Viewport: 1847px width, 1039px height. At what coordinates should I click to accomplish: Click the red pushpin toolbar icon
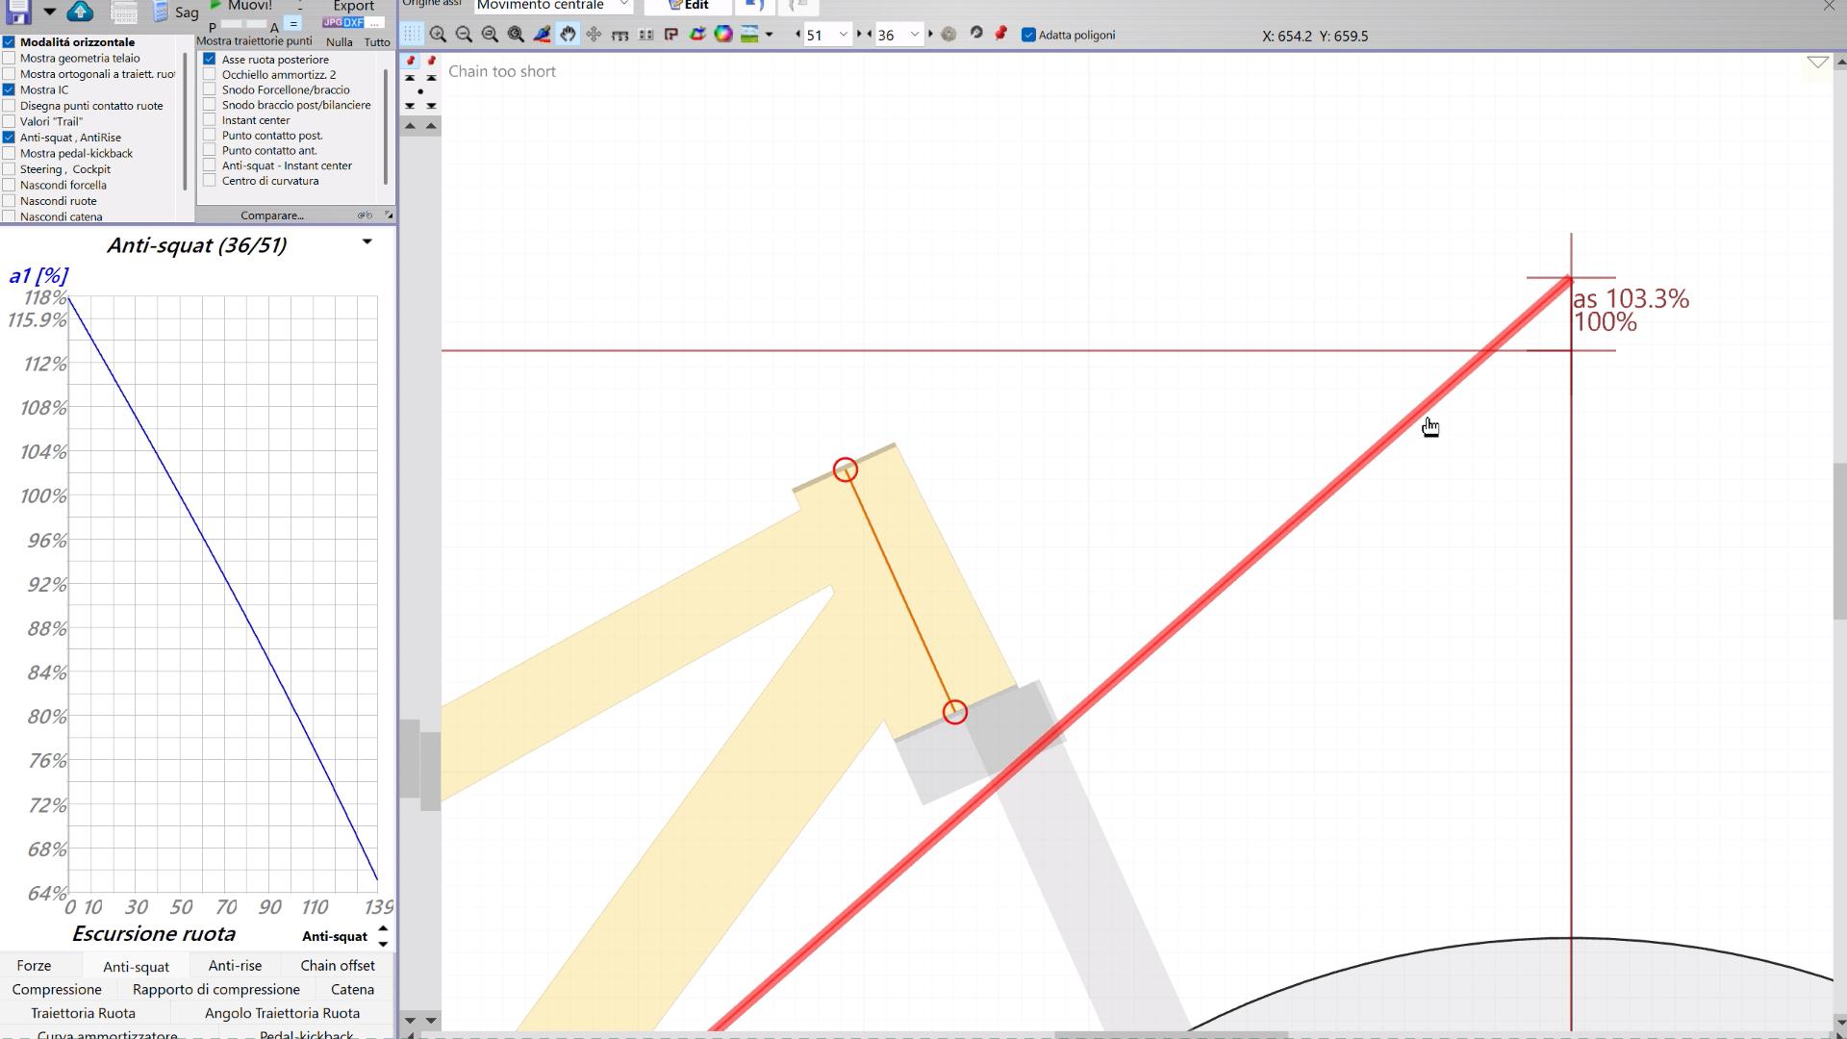(1001, 34)
